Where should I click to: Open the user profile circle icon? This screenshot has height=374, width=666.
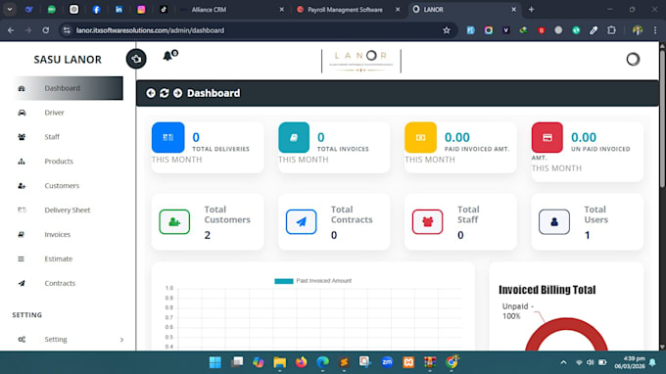tap(633, 59)
